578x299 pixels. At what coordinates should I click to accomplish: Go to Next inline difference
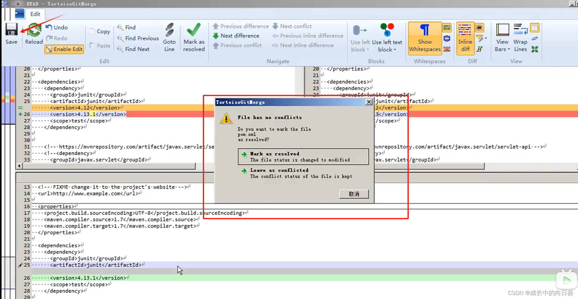(303, 45)
